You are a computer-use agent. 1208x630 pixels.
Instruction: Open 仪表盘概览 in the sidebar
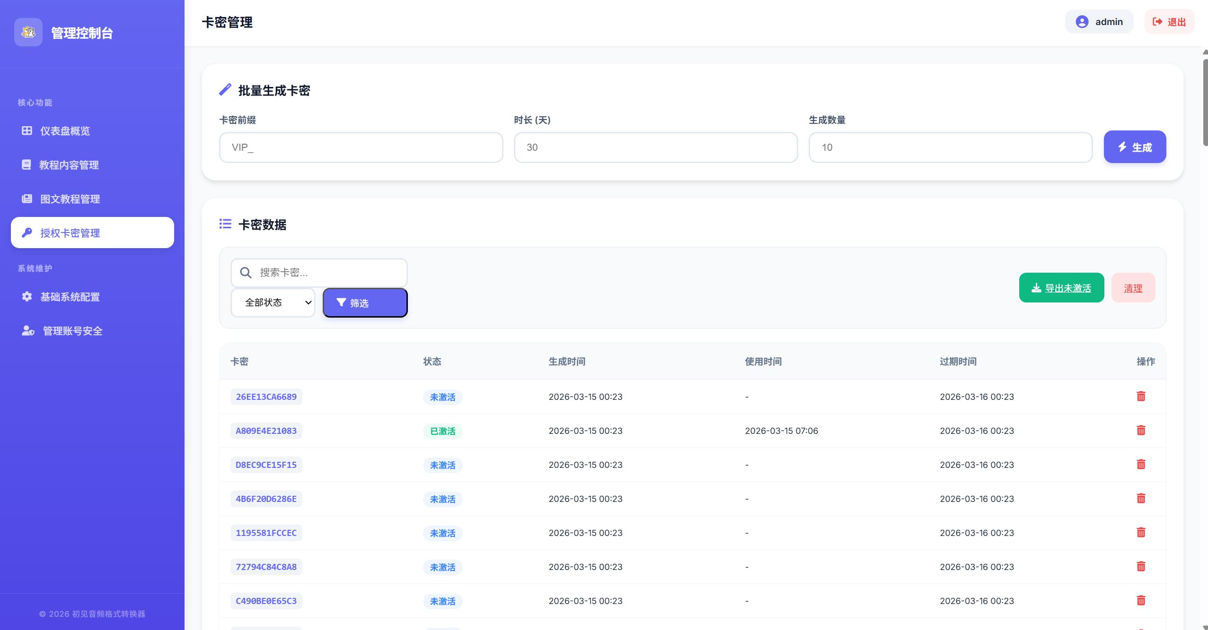coord(65,131)
